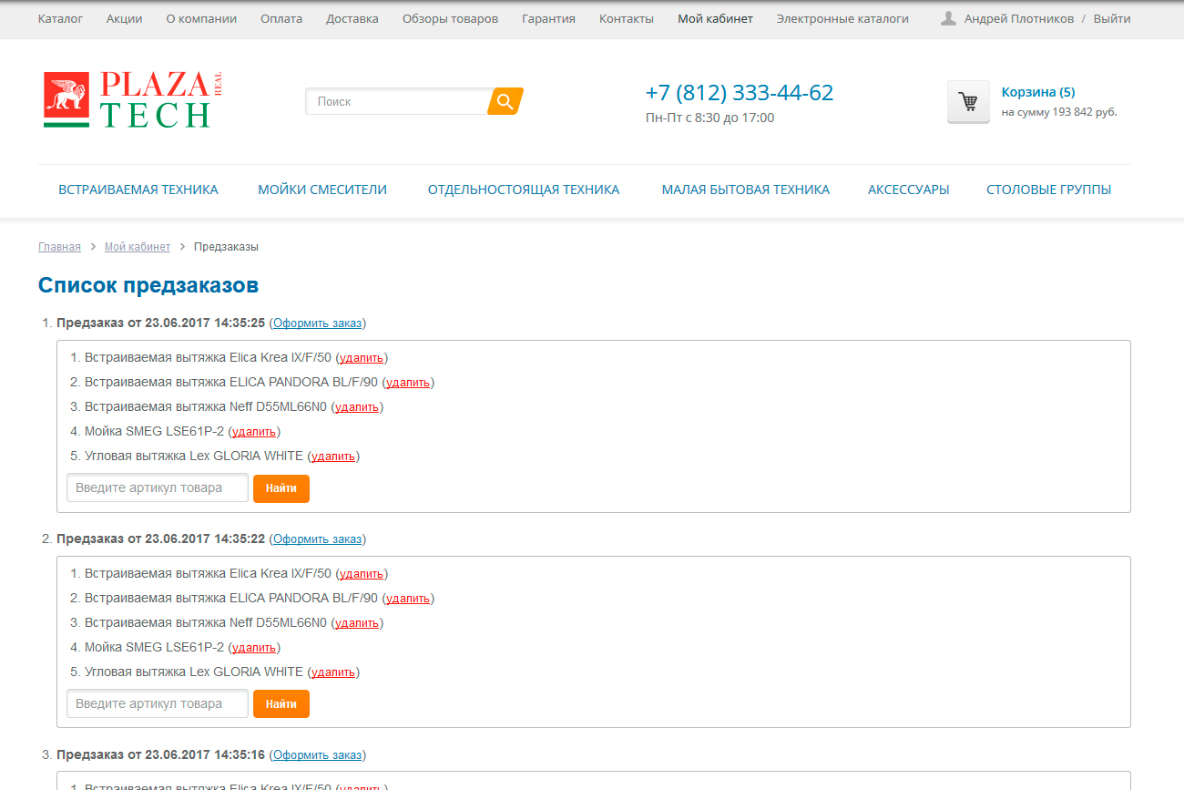Open Обзоры товаров in top menu
This screenshot has width=1184, height=790.
coord(450,18)
